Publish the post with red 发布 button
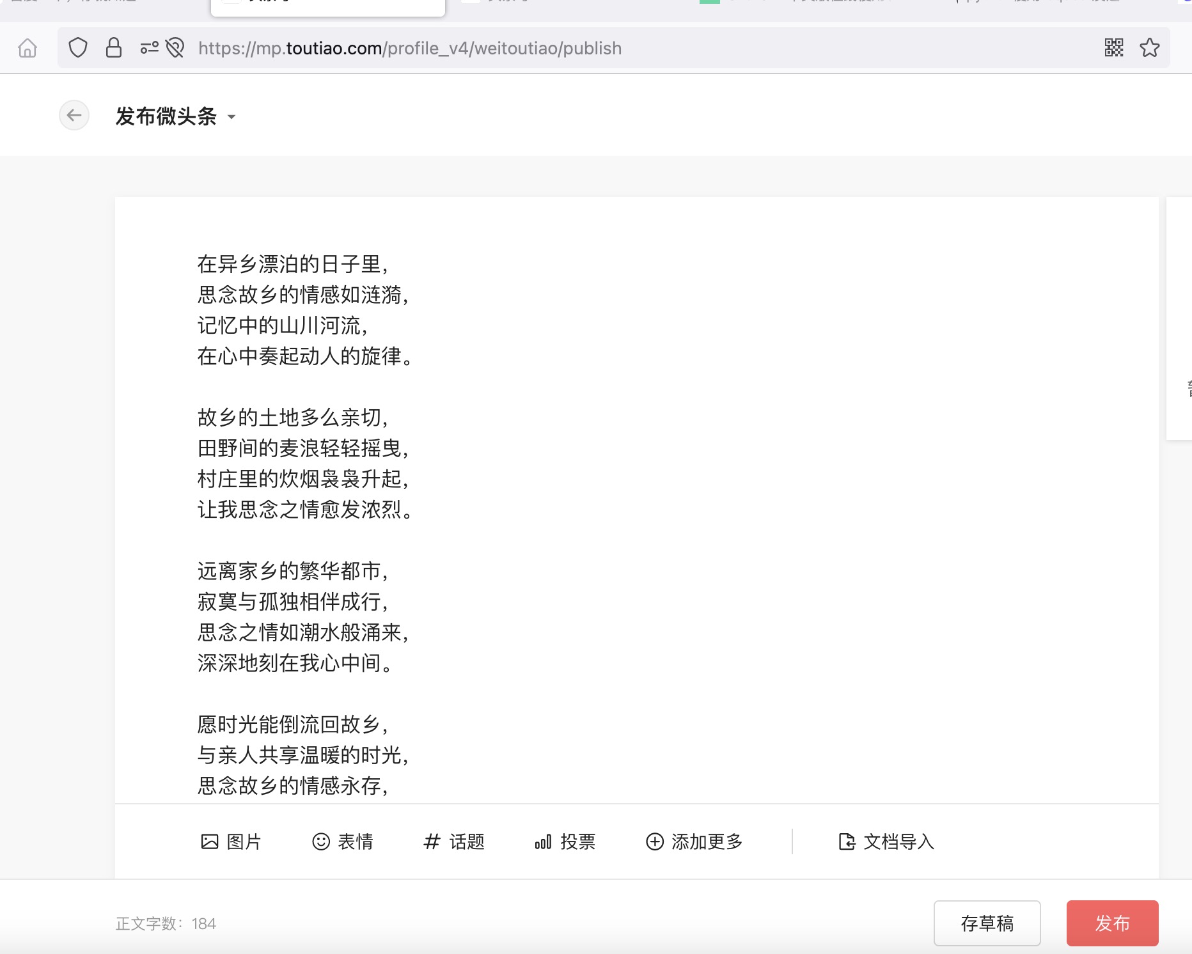This screenshot has width=1192, height=954. click(x=1113, y=923)
